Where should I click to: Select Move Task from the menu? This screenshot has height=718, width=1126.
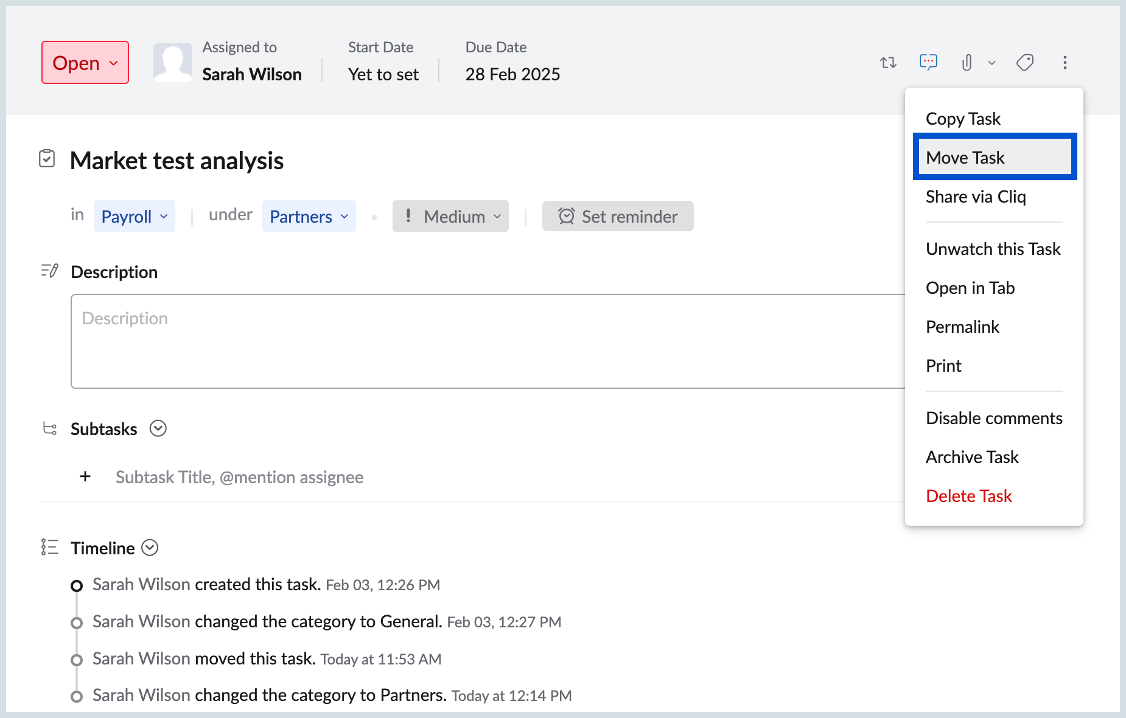click(x=995, y=158)
